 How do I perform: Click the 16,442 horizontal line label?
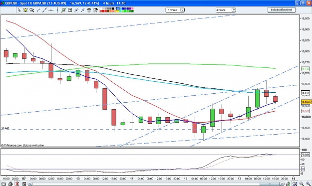pyautogui.click(x=5, y=128)
